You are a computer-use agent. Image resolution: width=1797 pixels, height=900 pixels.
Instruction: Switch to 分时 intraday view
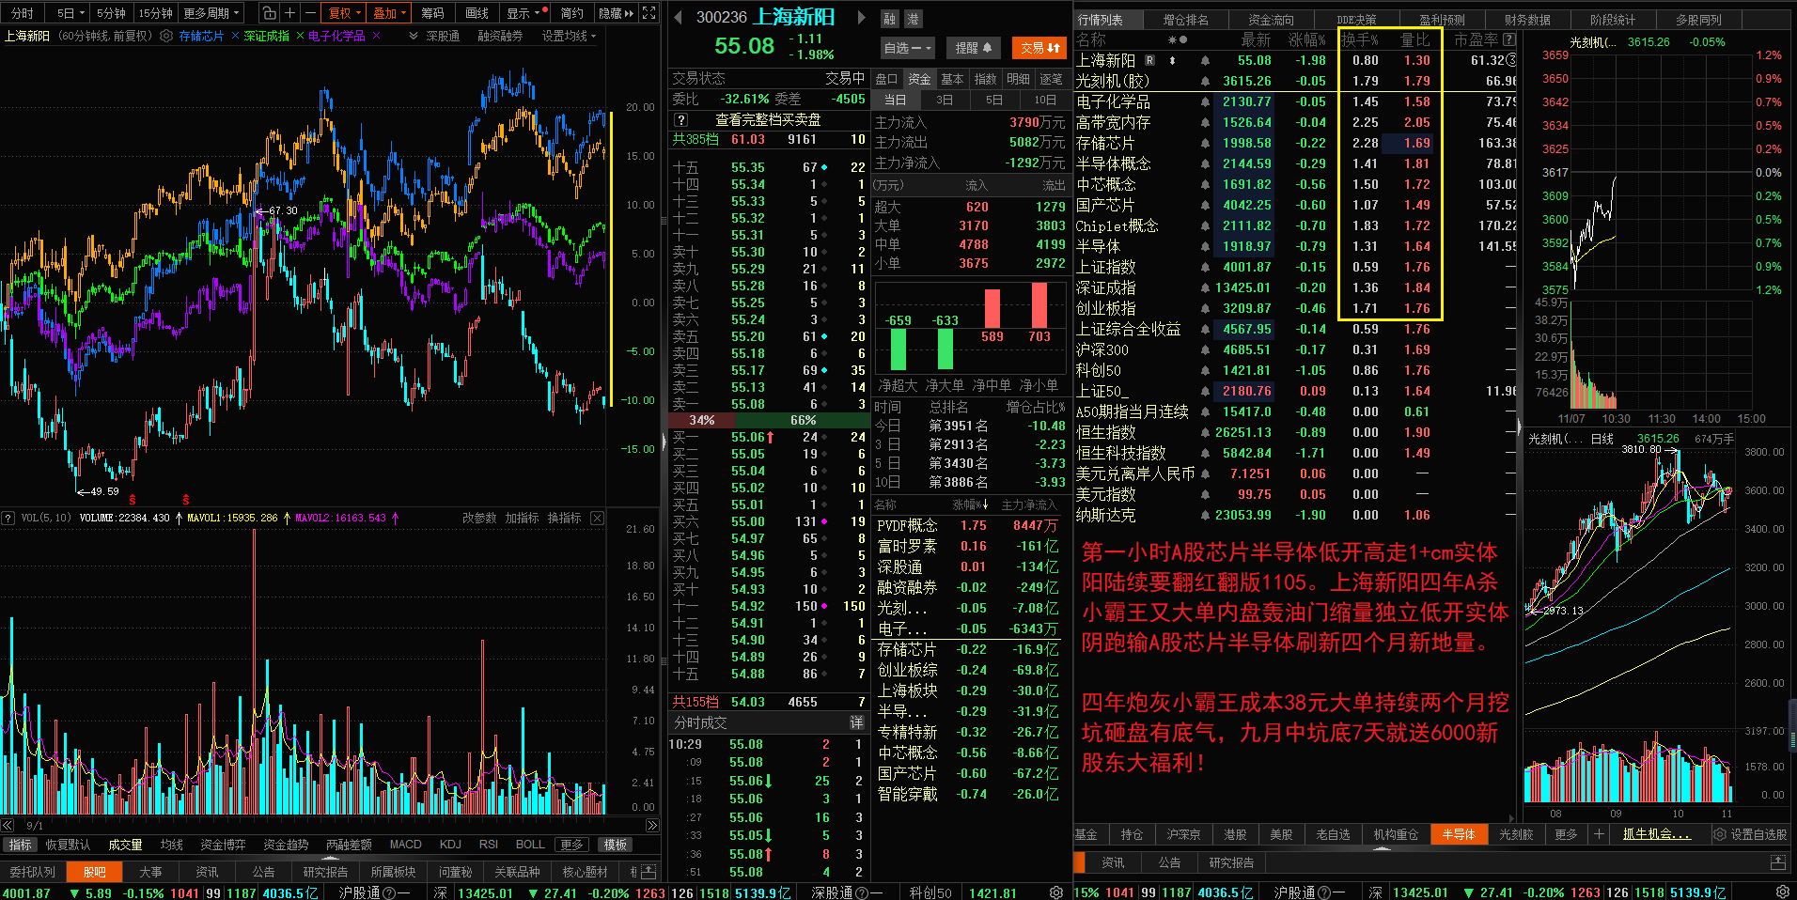(x=22, y=13)
